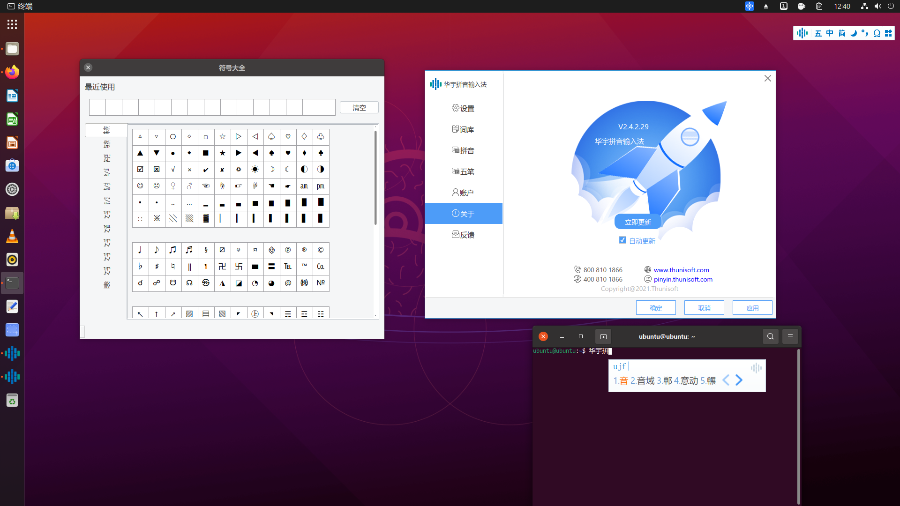Open the terminal hamburger menu
The height and width of the screenshot is (506, 900).
[x=790, y=336]
